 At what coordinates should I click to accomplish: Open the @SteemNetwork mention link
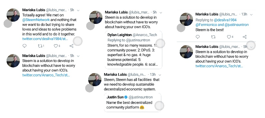pyautogui.click(x=36, y=20)
